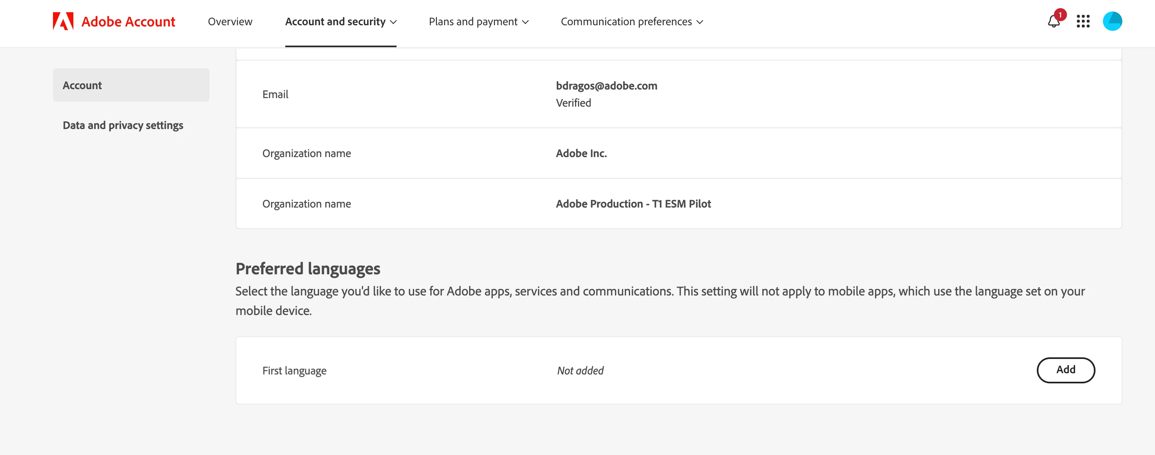
Task: Expand Plans and payment chevron
Action: [525, 22]
